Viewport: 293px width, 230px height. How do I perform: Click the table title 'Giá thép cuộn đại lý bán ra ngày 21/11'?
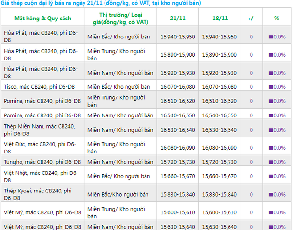(x=52, y=3)
